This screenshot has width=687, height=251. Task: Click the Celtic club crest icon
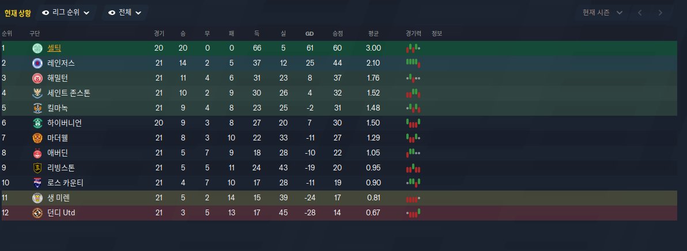click(x=37, y=48)
